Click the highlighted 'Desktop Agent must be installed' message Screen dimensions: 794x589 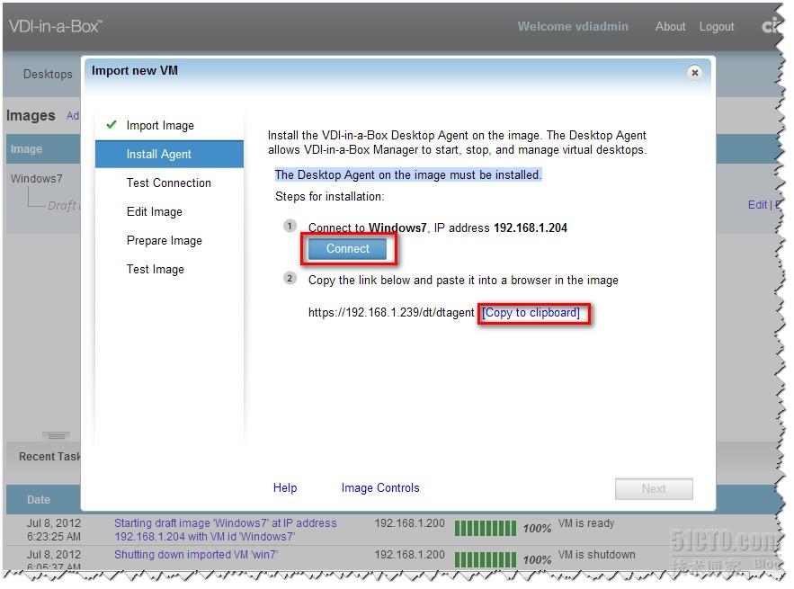click(407, 174)
